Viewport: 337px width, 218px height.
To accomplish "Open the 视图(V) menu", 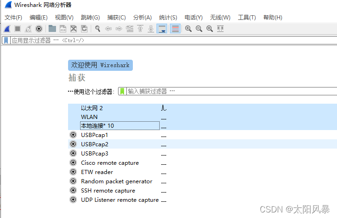I will 64,18.
